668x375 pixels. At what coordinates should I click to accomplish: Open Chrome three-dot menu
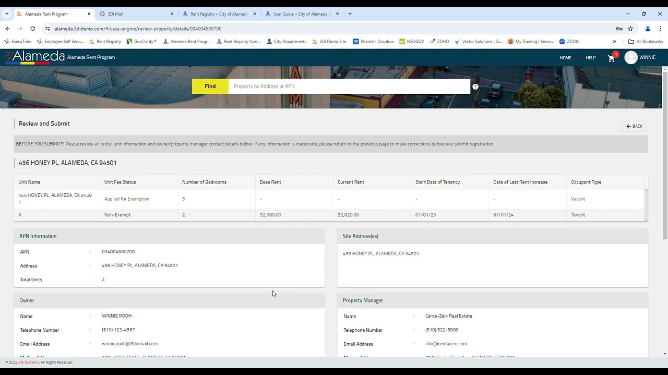(661, 29)
